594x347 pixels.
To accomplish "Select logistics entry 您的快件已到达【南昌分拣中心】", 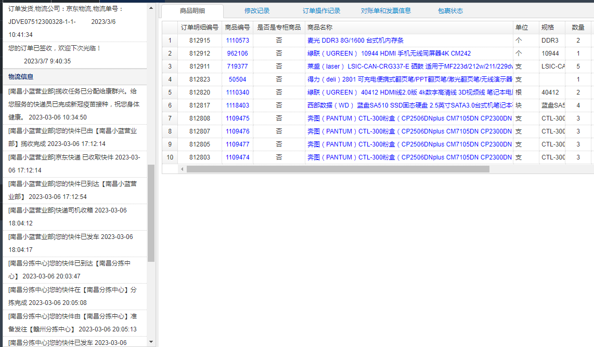I will tap(74, 270).
